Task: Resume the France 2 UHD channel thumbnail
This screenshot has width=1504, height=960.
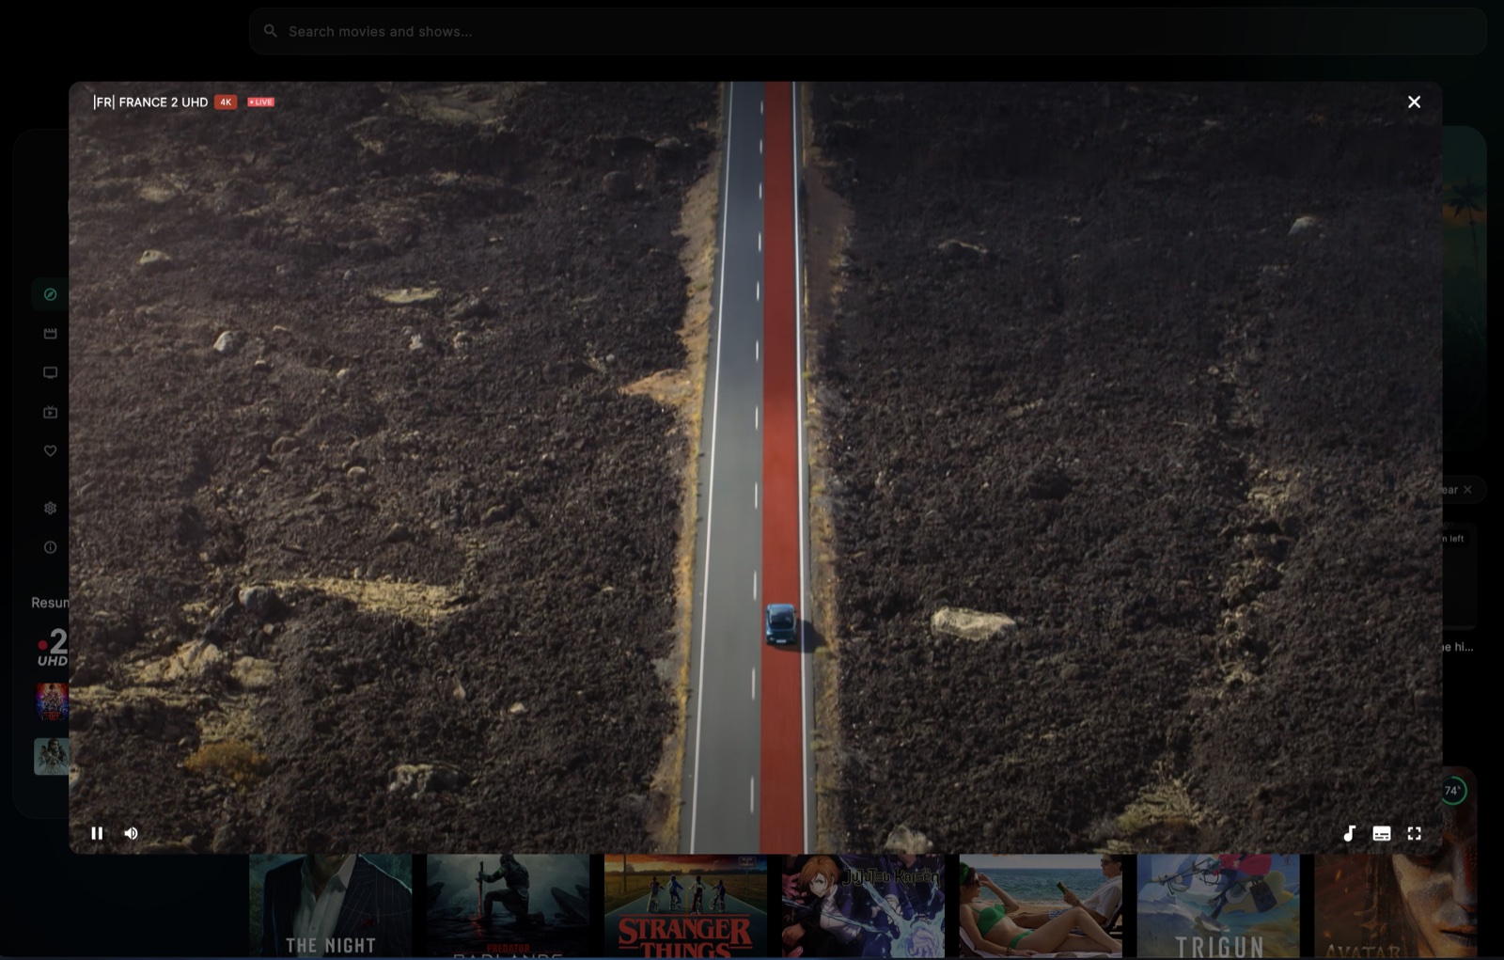Action: 53,647
